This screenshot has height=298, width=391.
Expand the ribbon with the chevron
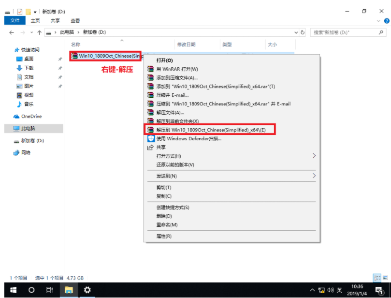(378, 21)
